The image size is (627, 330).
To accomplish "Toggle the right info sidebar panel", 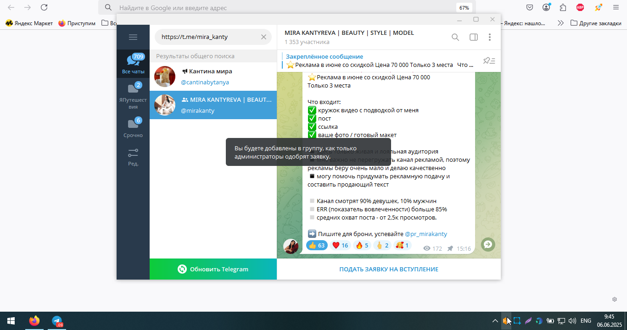I will tap(474, 37).
